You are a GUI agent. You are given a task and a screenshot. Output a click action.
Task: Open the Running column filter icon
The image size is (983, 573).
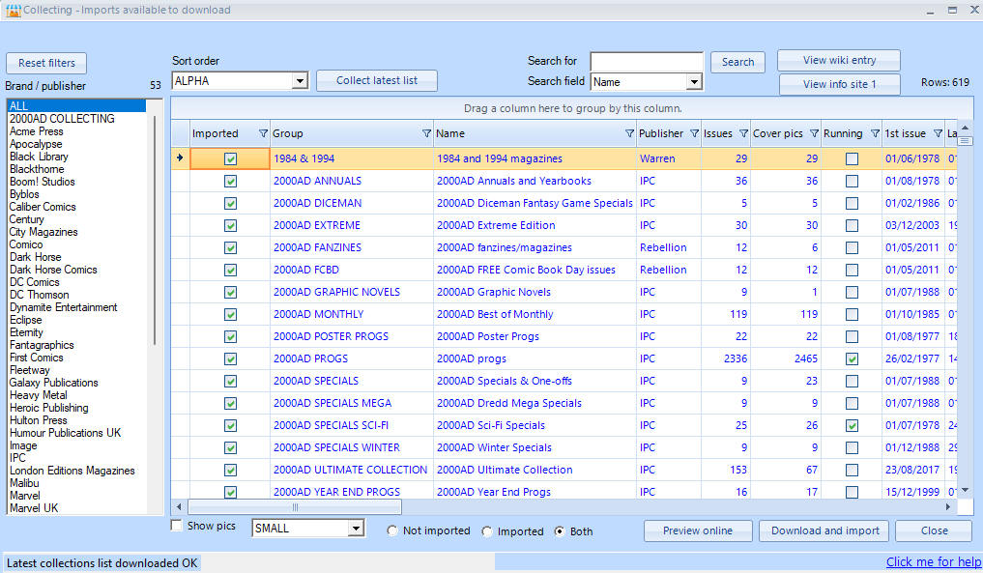click(875, 133)
